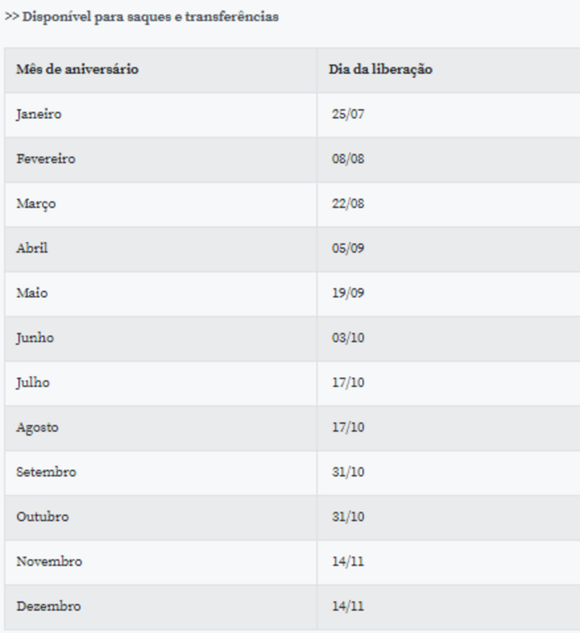Click the 19/09 release date
Viewport: 580px width, 633px height.
348,293
